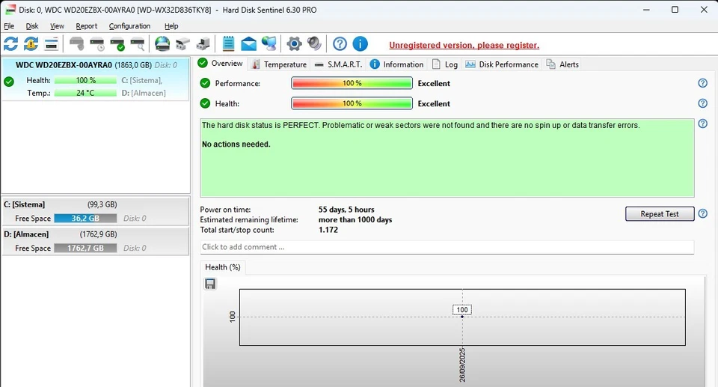Click the Unregistered version, please register link

point(464,45)
